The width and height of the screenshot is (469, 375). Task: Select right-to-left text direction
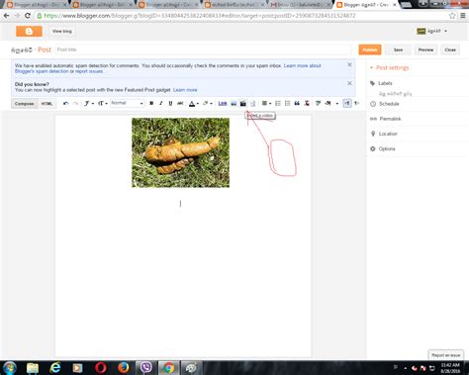356,104
